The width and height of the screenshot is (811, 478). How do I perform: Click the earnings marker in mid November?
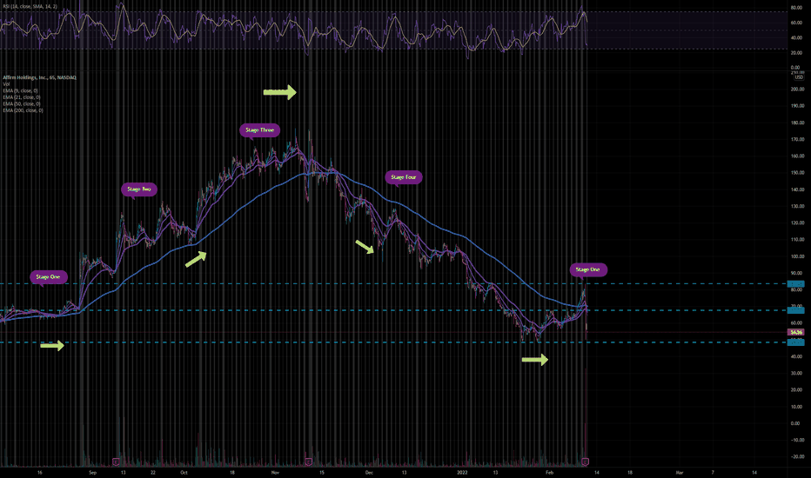coord(309,461)
